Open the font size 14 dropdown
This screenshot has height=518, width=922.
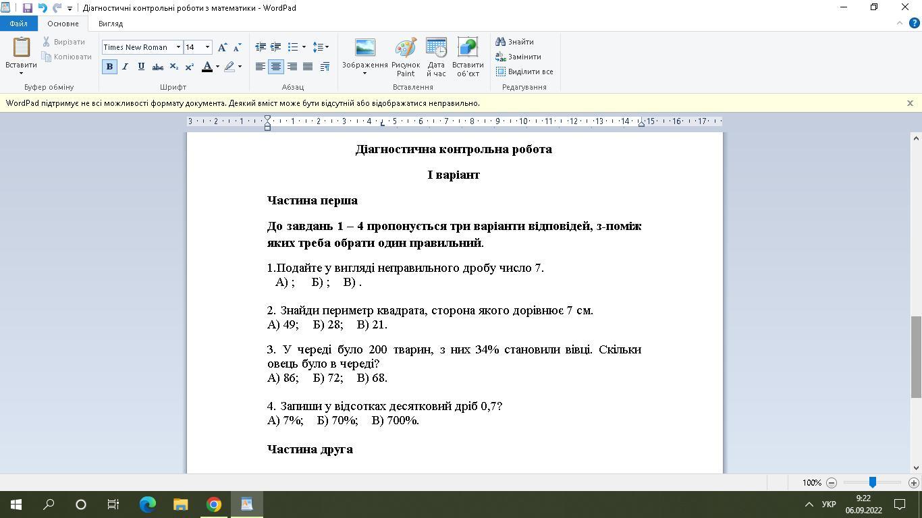pos(207,47)
